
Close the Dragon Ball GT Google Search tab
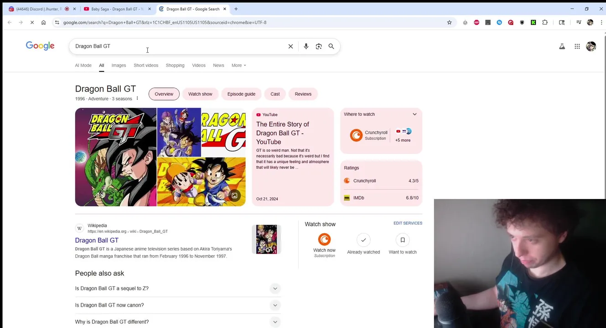point(224,9)
